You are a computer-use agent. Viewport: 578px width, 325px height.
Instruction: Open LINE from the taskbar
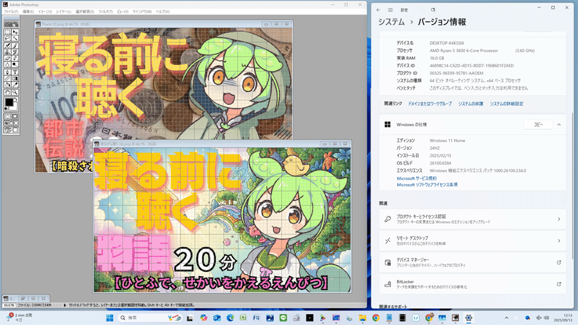pyautogui.click(x=283, y=318)
